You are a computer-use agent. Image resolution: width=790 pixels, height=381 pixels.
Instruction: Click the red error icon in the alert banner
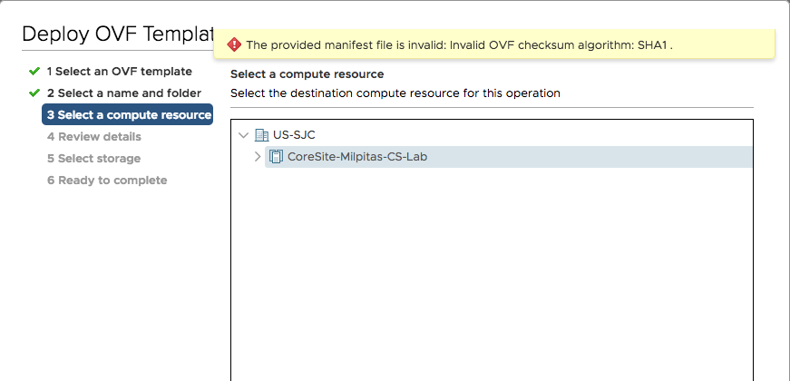234,44
